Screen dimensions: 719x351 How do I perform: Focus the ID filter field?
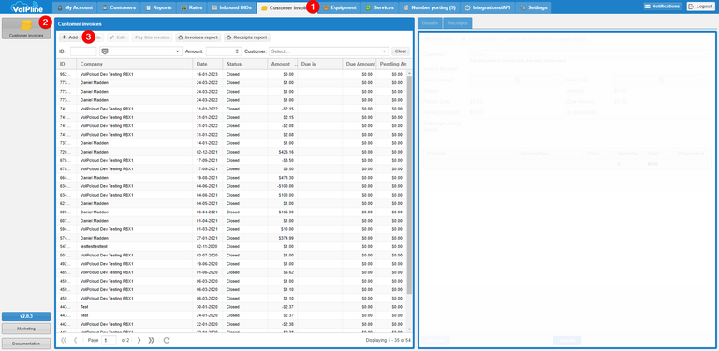pyautogui.click(x=83, y=51)
